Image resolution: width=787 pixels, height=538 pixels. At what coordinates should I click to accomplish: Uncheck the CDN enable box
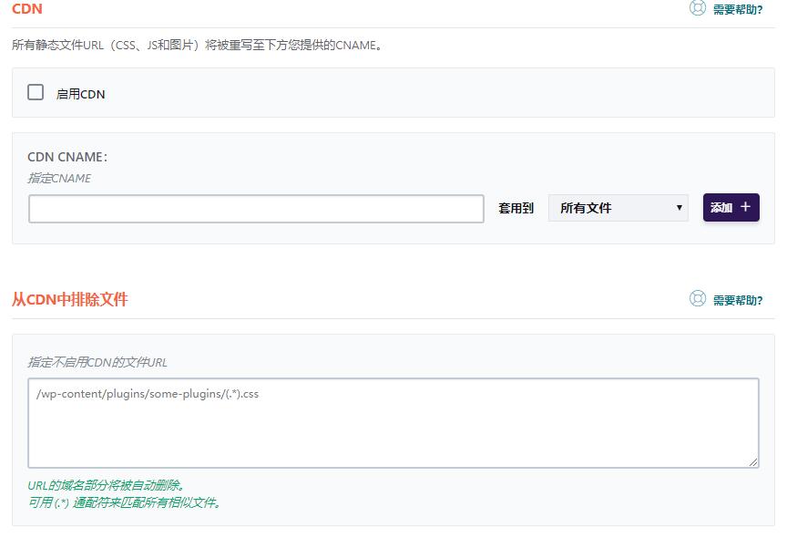click(34, 92)
